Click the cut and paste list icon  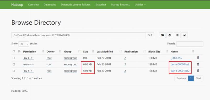pyautogui.click(x=177, y=35)
